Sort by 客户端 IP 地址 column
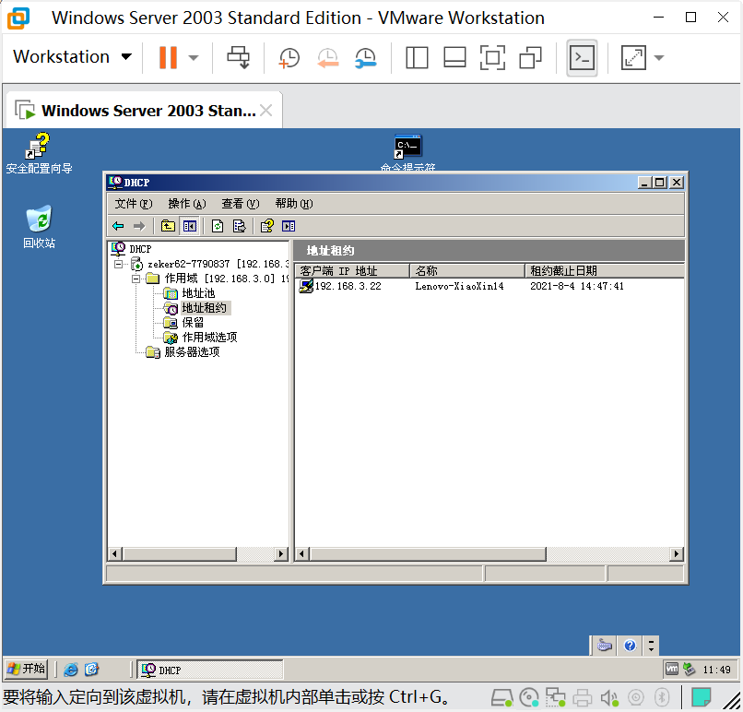743x712 pixels. (x=351, y=270)
